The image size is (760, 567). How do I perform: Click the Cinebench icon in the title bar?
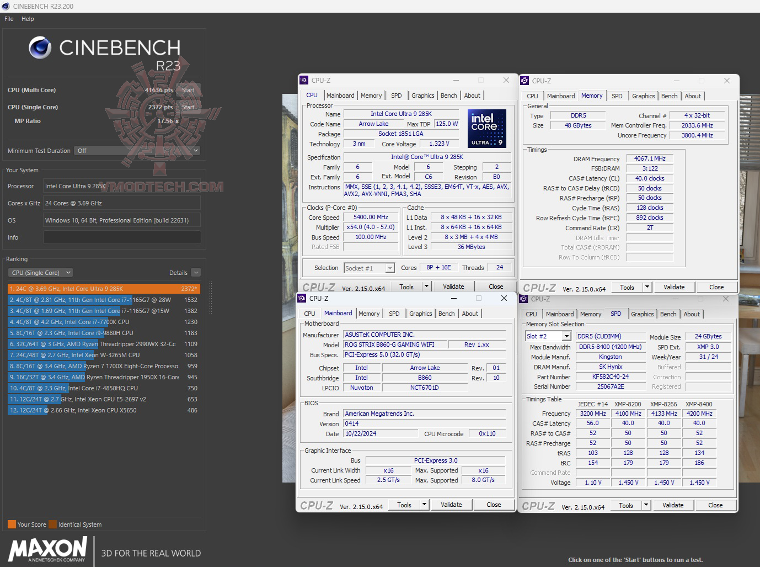[6, 6]
